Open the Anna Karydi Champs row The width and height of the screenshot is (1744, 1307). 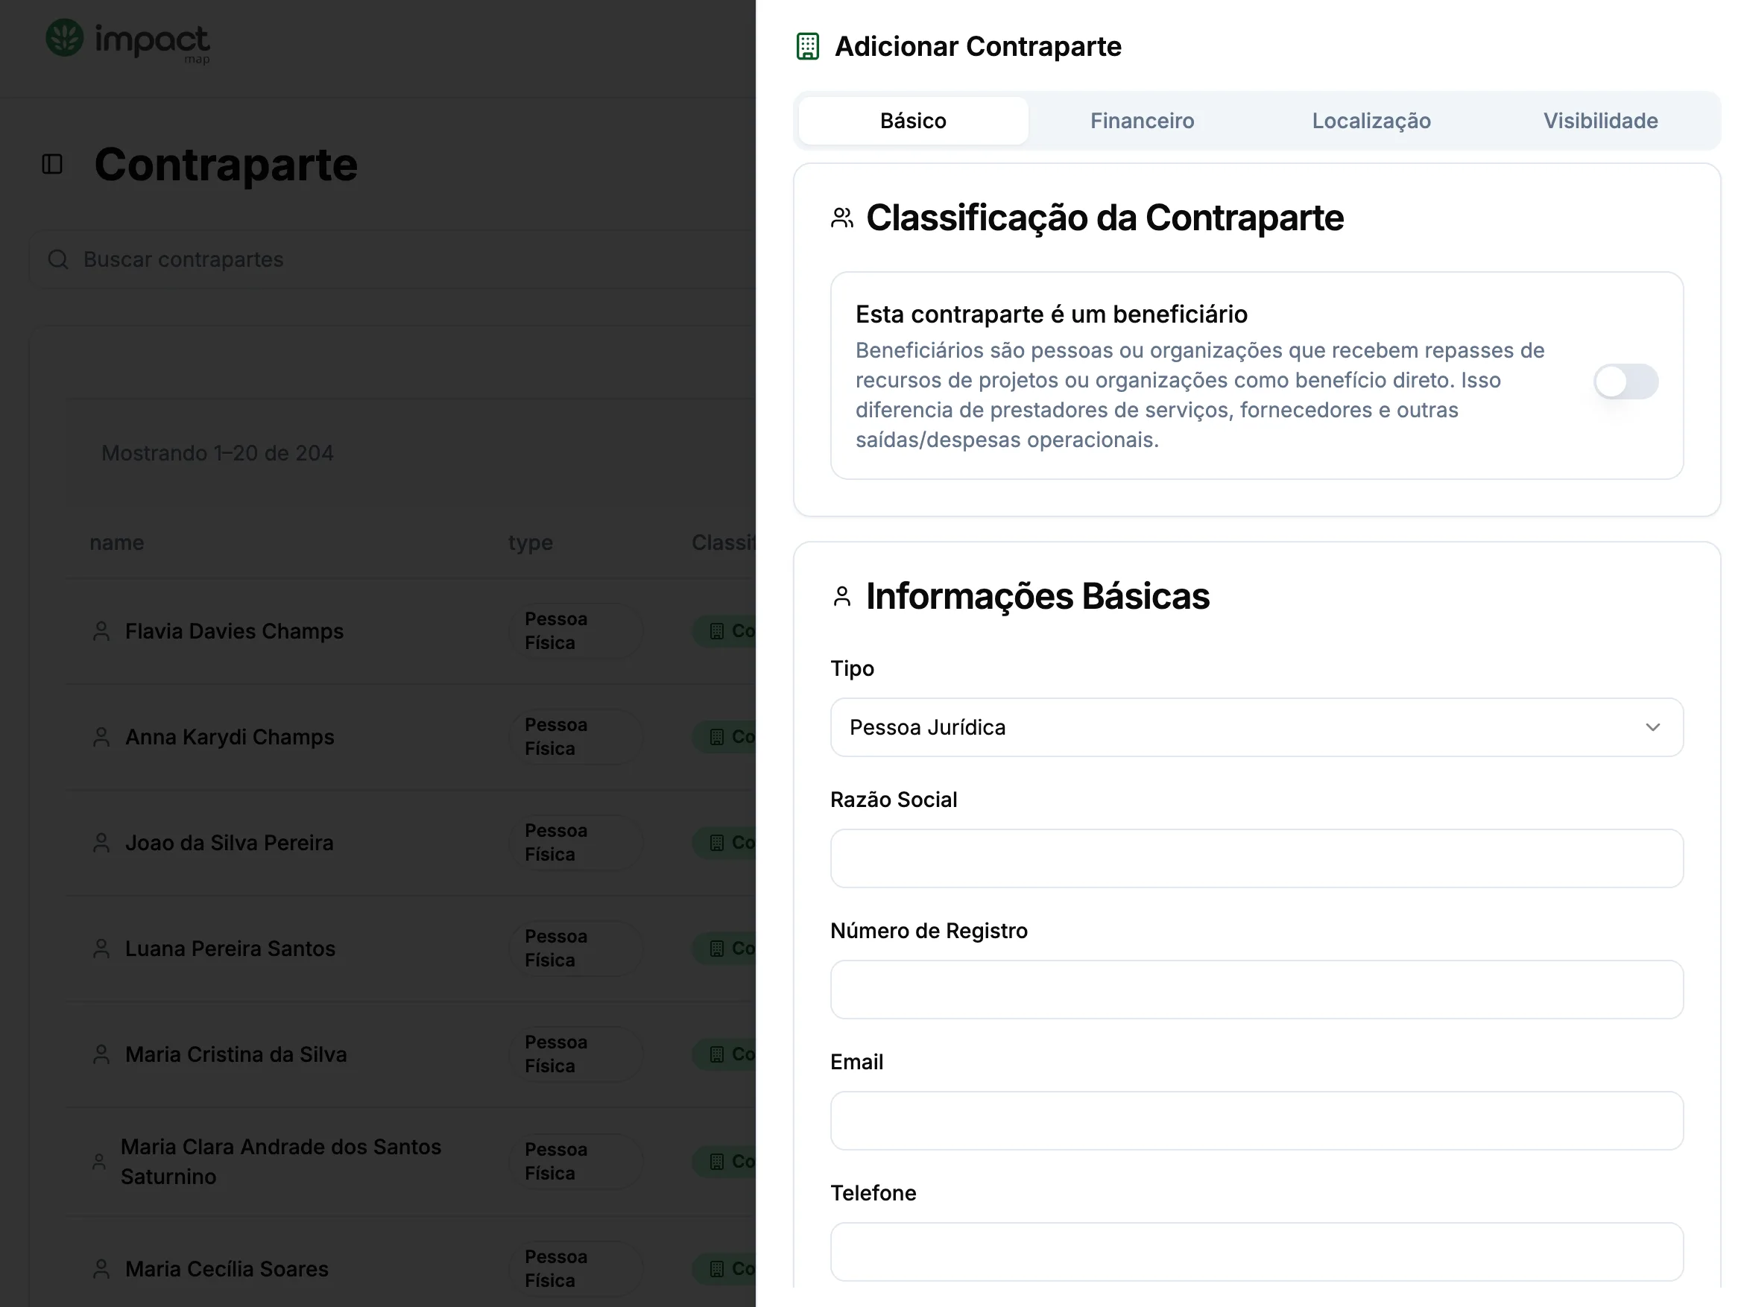(411, 737)
